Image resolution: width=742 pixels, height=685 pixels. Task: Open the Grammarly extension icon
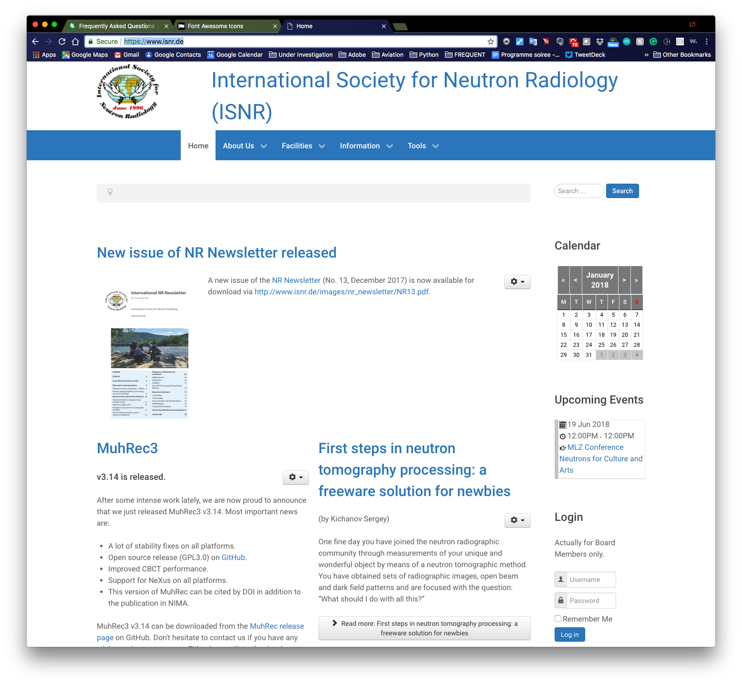[653, 42]
